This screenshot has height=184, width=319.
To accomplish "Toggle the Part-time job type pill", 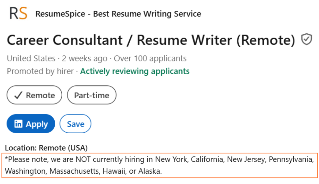I will (92, 95).
